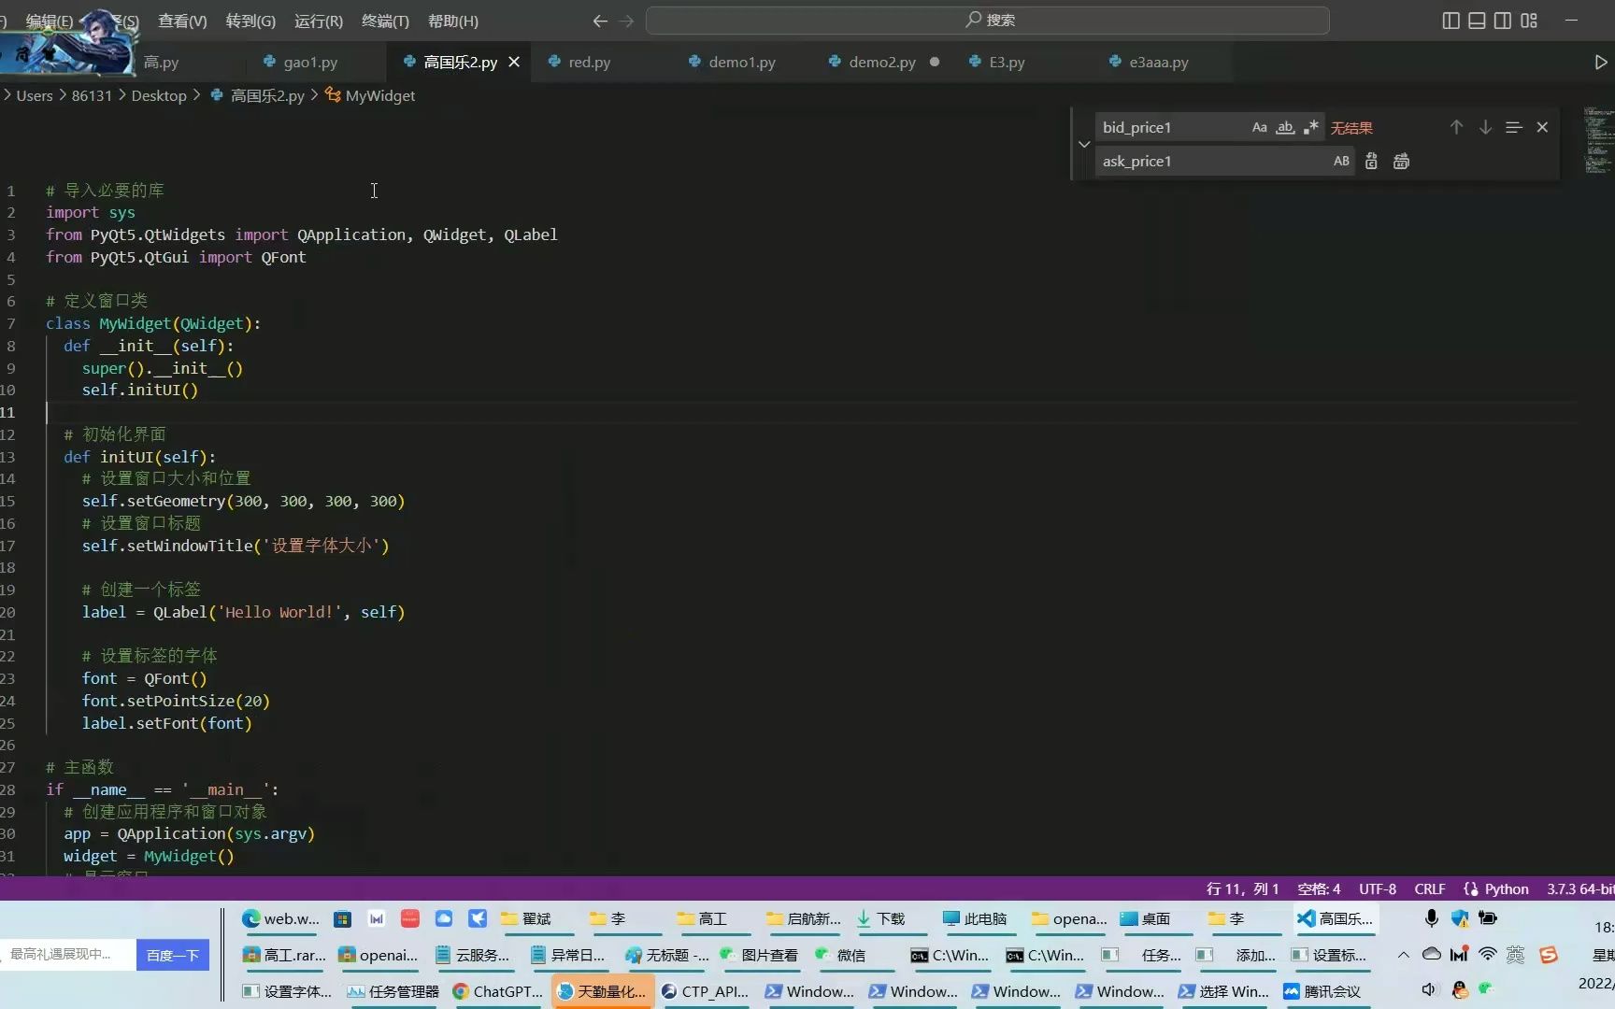The image size is (1615, 1009).
Task: Run the Python file with the run button
Action: pos(1600,62)
